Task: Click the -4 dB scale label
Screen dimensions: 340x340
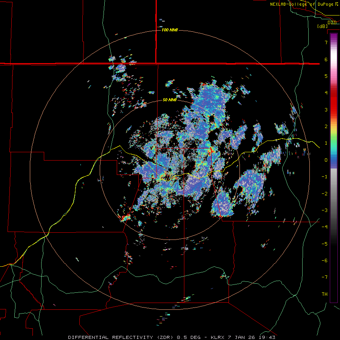Action: tap(325, 227)
